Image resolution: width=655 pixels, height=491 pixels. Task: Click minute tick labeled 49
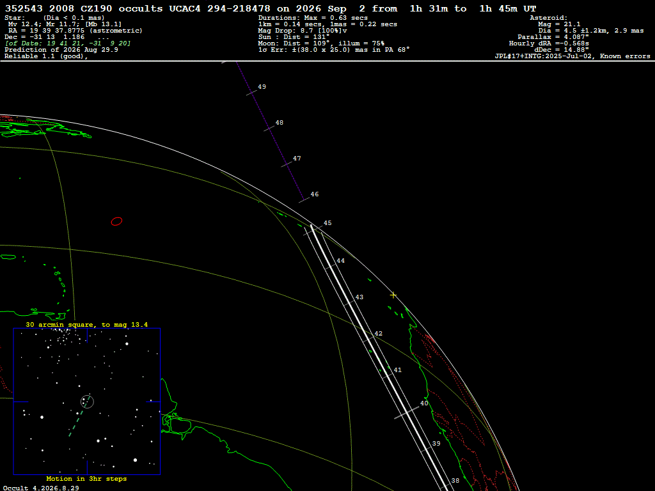262,87
